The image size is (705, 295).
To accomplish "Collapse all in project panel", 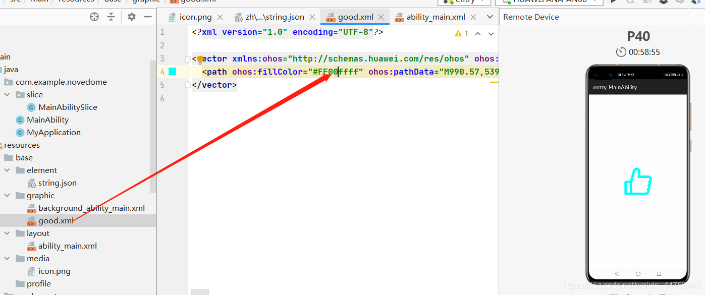I will point(111,17).
